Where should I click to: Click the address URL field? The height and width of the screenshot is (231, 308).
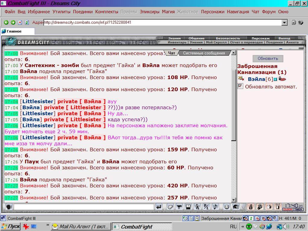163,23
